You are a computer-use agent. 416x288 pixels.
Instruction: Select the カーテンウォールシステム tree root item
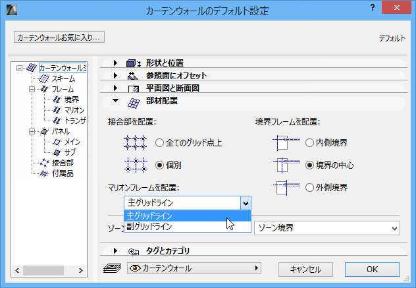pos(63,68)
